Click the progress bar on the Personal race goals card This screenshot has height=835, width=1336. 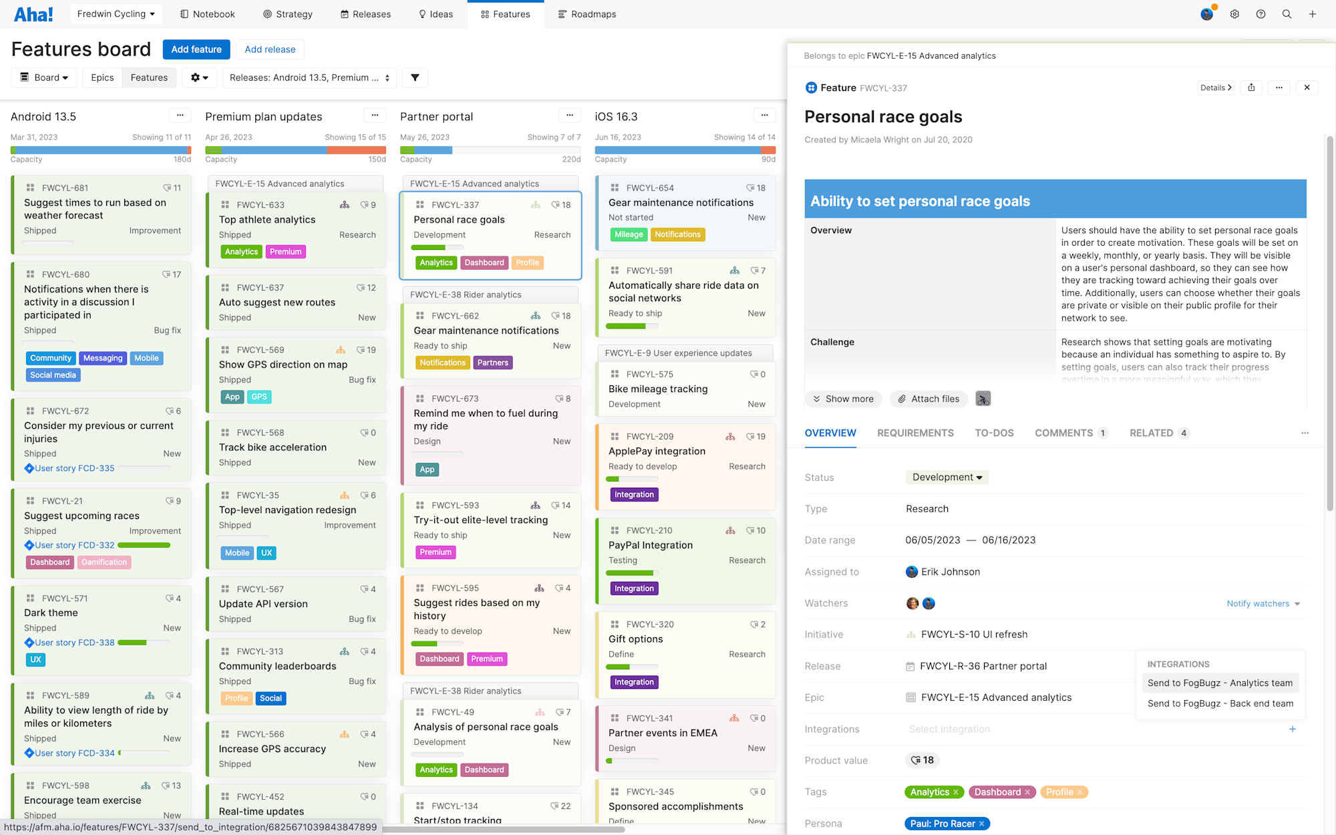pos(438,248)
